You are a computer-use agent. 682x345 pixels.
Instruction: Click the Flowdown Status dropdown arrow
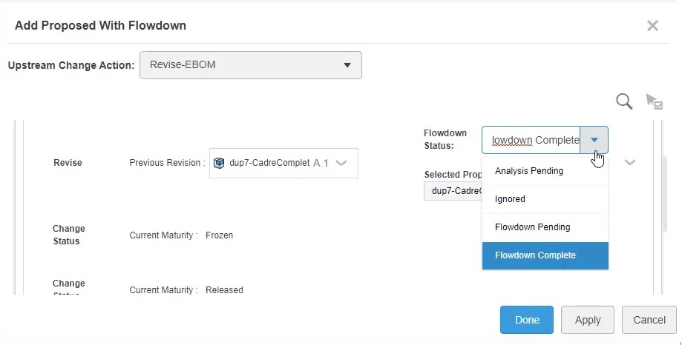click(x=594, y=140)
